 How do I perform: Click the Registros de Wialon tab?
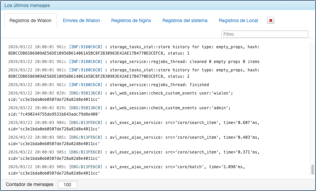[x=30, y=20]
